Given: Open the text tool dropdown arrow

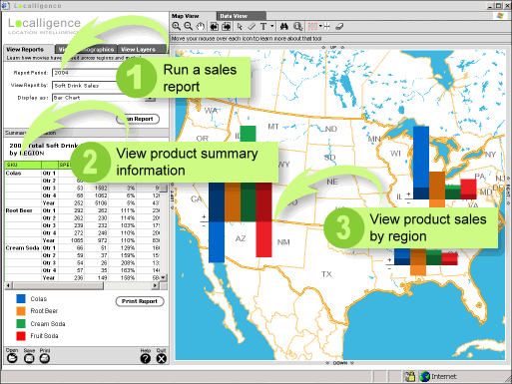Looking at the screenshot, I should click(x=272, y=26).
